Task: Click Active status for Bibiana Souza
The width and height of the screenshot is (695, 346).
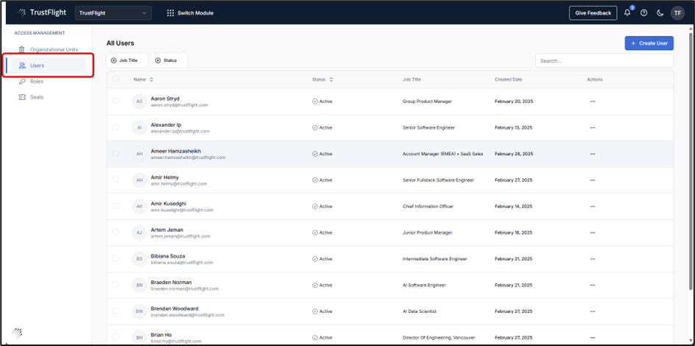Action: [x=322, y=258]
